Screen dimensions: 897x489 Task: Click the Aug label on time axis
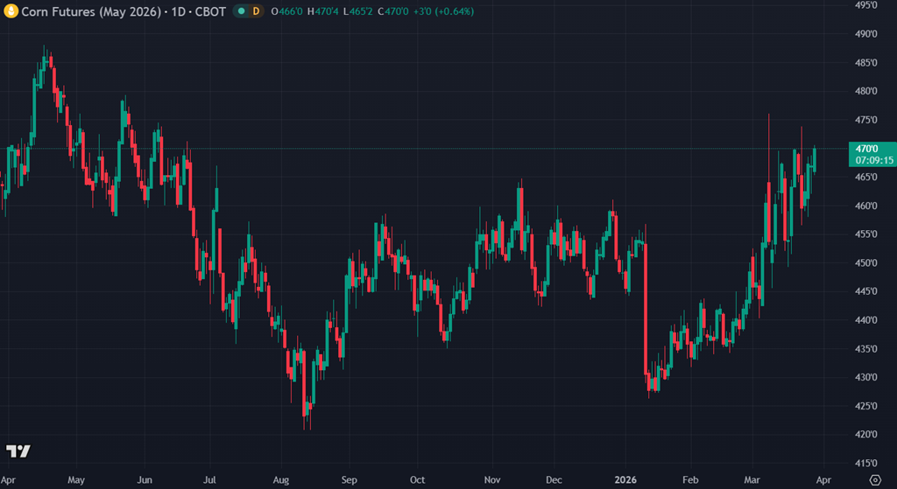[x=280, y=480]
